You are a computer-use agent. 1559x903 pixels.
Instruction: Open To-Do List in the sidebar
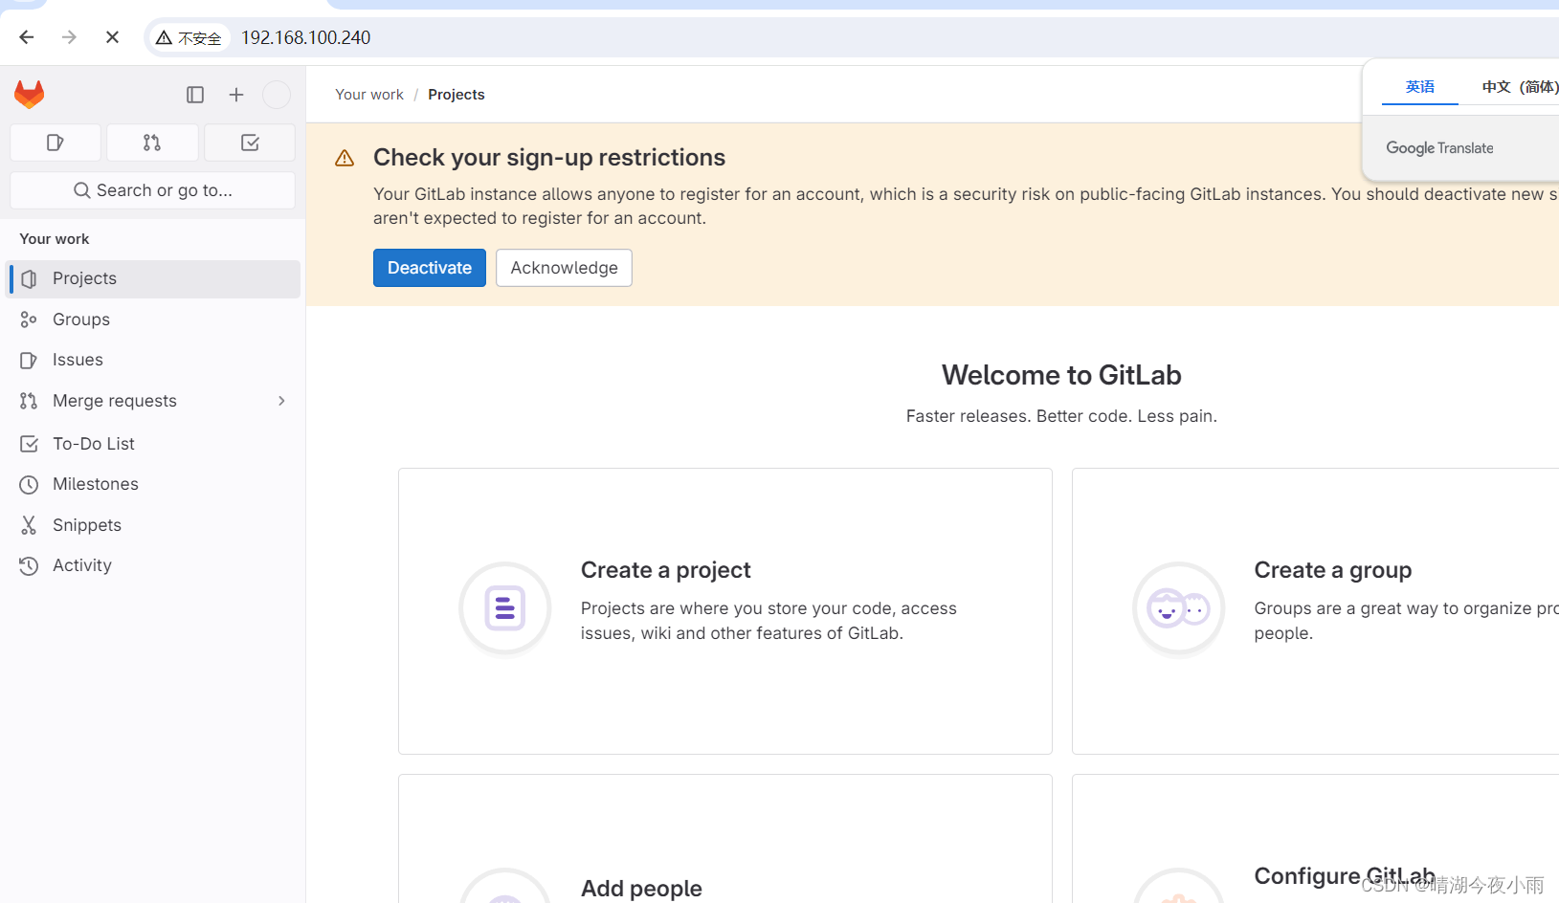point(153,444)
